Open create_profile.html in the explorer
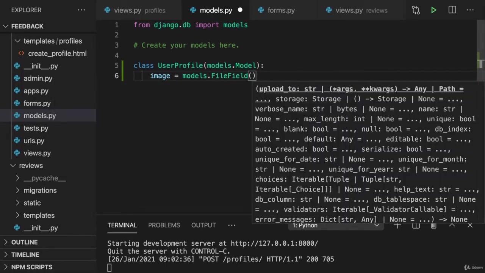Image resolution: width=485 pixels, height=273 pixels. (x=57, y=53)
